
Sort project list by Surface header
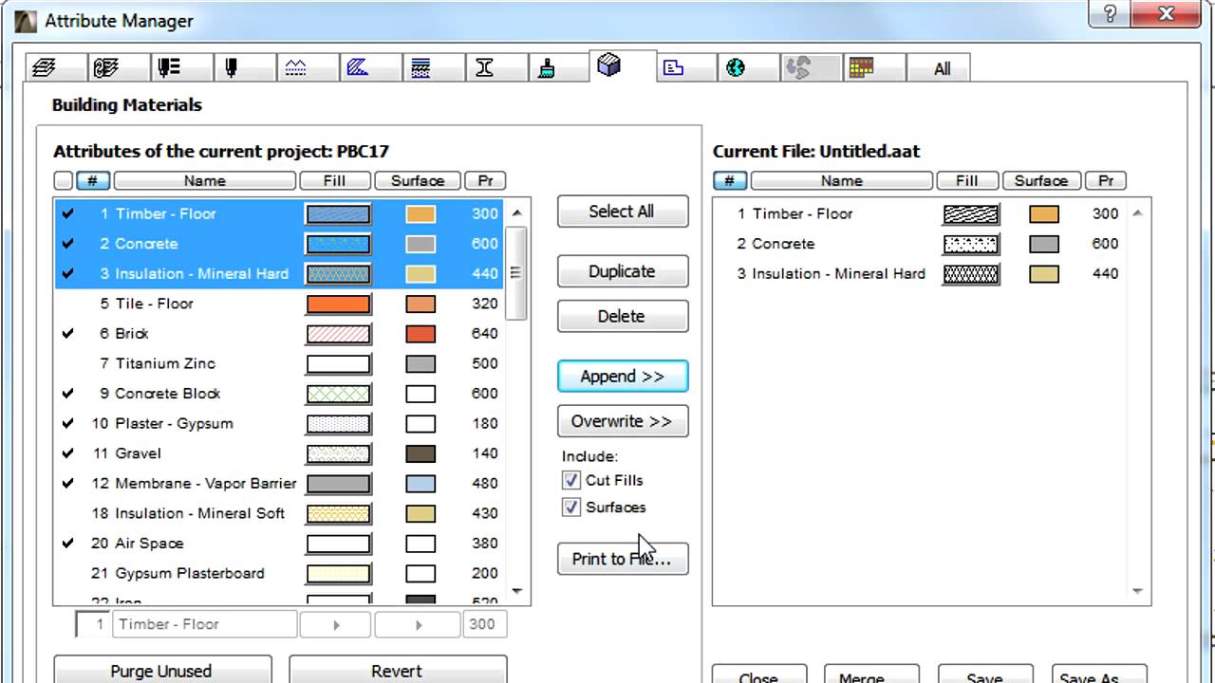pos(417,180)
